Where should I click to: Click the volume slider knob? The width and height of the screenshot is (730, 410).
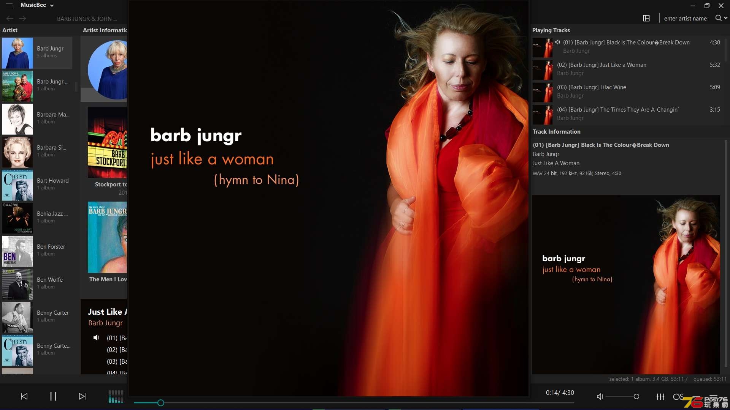pos(636,396)
